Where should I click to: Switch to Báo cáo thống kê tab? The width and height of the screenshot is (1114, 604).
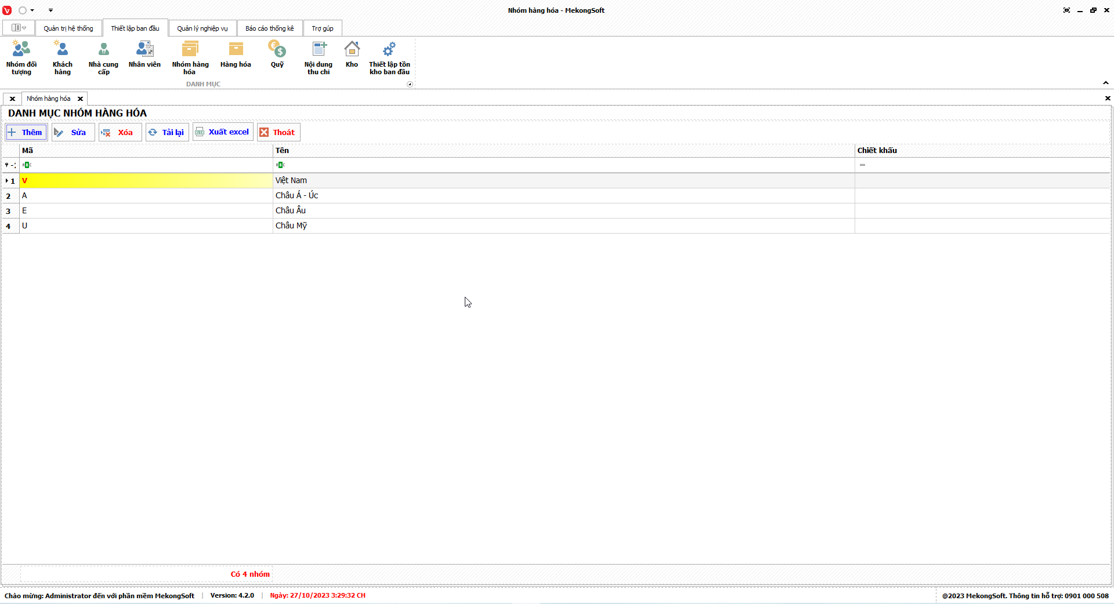(270, 28)
